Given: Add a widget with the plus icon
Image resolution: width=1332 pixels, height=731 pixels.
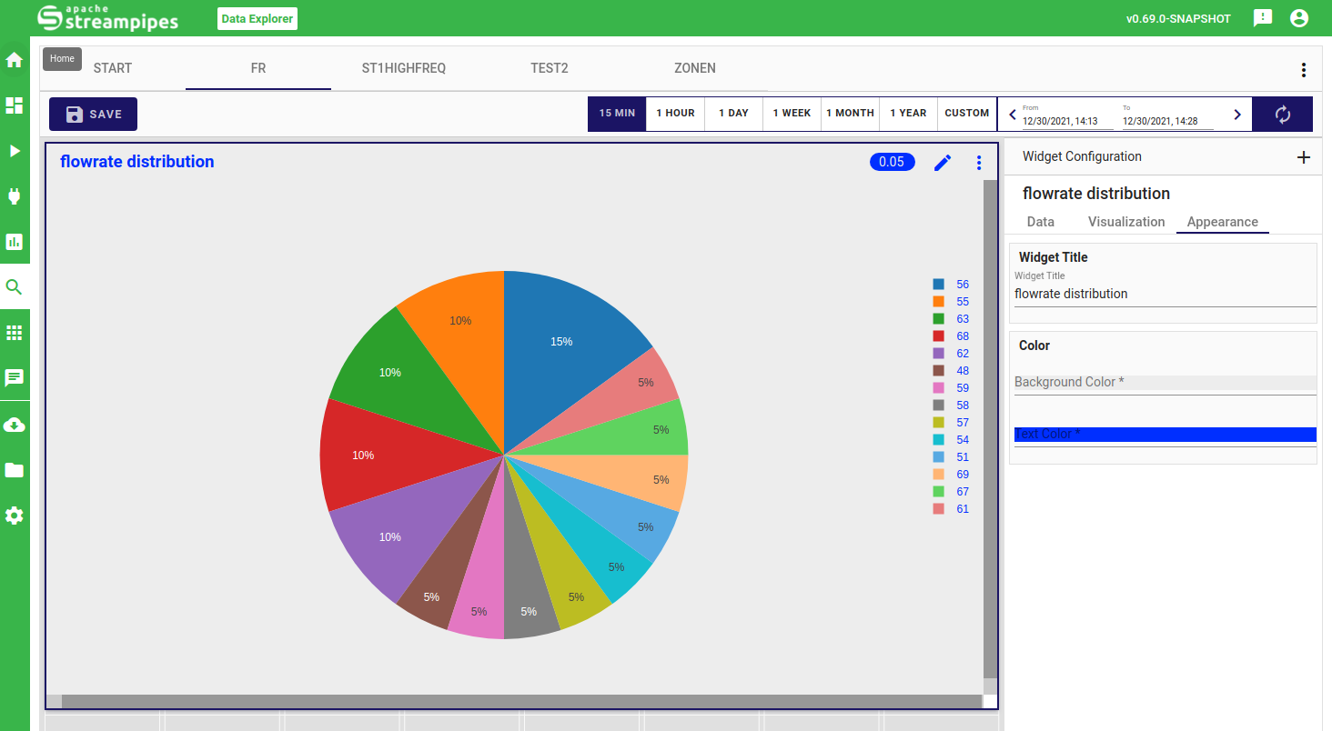Looking at the screenshot, I should [1303, 157].
